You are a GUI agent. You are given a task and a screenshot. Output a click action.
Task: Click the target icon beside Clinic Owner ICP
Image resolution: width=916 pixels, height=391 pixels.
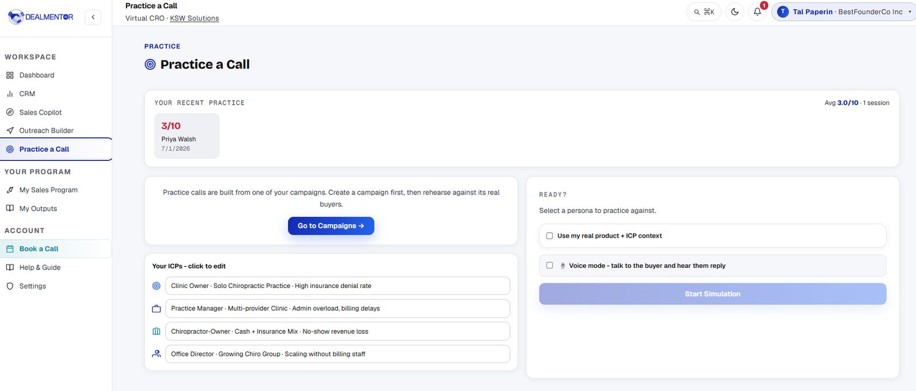pyautogui.click(x=156, y=286)
